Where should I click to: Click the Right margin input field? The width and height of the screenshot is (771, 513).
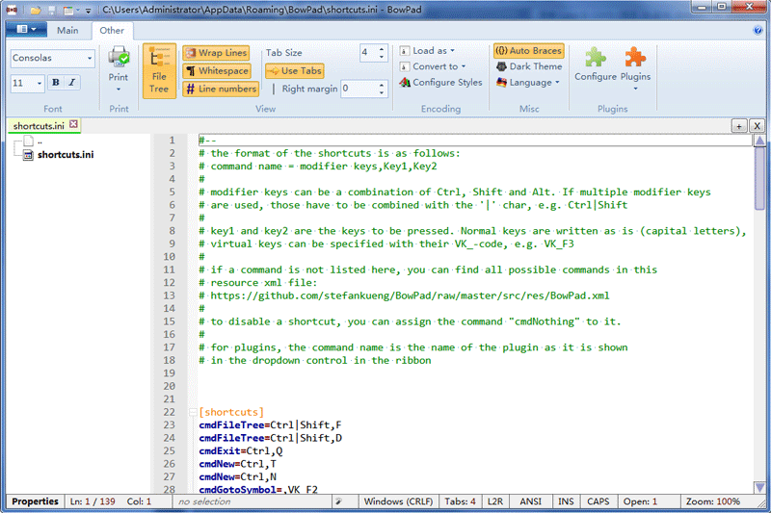click(x=359, y=89)
